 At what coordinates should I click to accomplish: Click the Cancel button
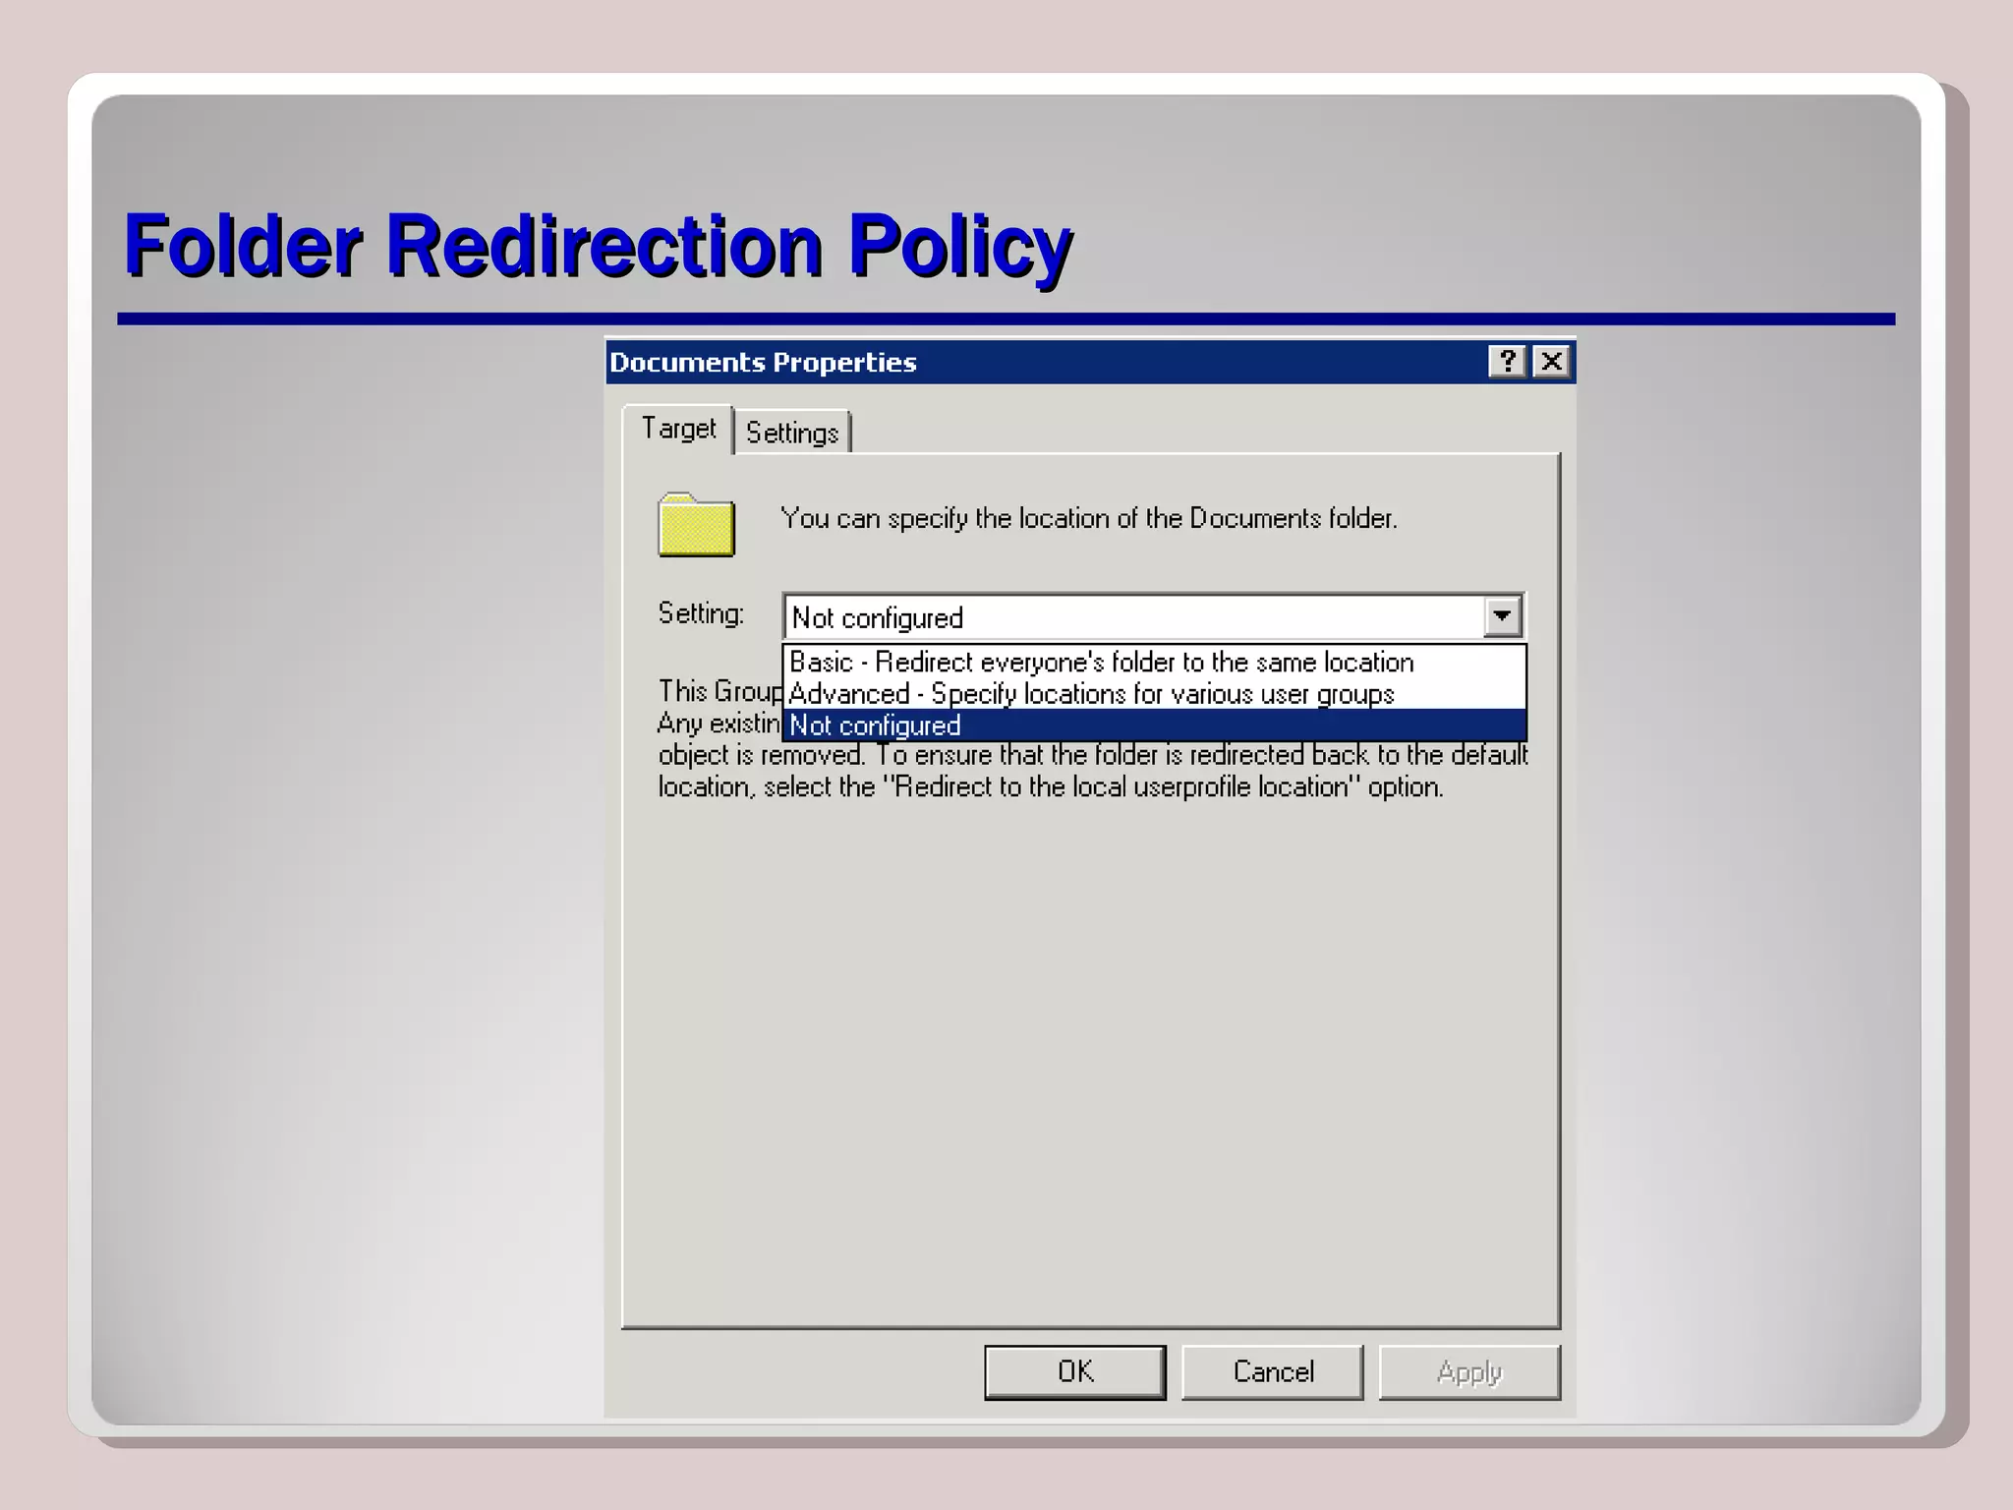coord(1273,1371)
